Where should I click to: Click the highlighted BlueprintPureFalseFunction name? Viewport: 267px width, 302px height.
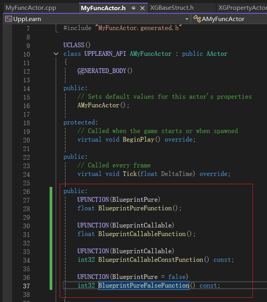144,286
